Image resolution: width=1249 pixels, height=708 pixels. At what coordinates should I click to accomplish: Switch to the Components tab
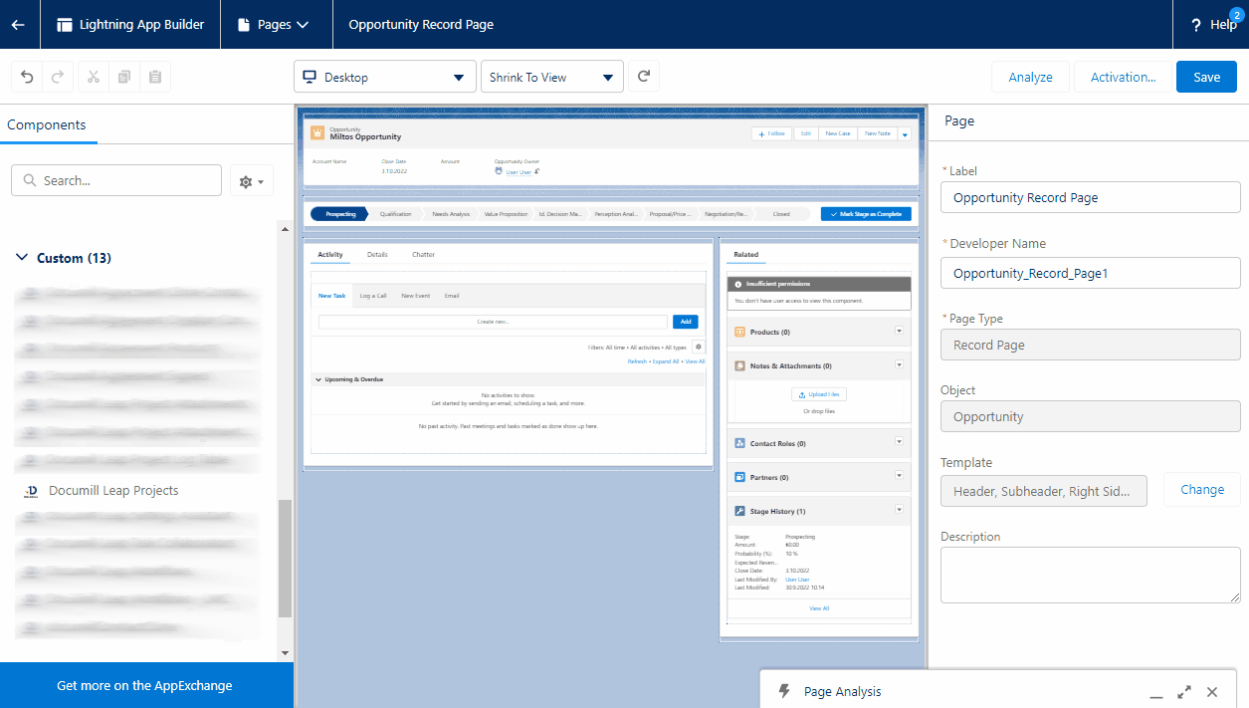pos(47,125)
